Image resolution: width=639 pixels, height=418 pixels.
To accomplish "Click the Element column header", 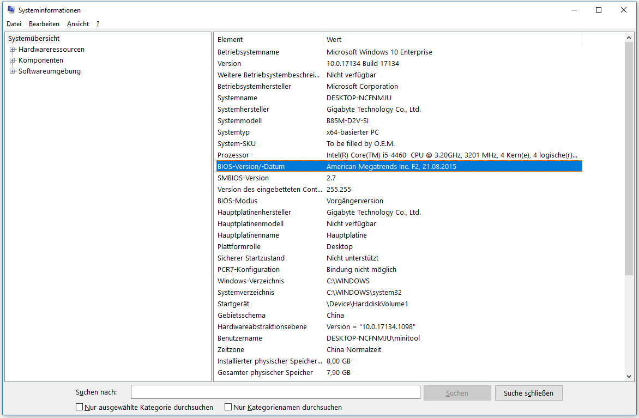I will [x=269, y=40].
